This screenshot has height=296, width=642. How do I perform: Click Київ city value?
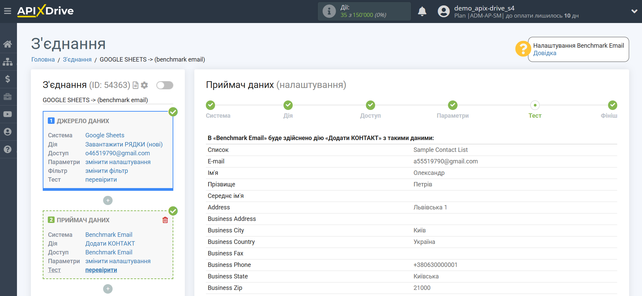coord(420,230)
